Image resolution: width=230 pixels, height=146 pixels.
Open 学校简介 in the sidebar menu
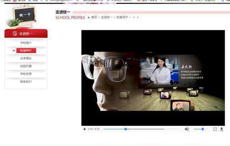pyautogui.click(x=26, y=43)
